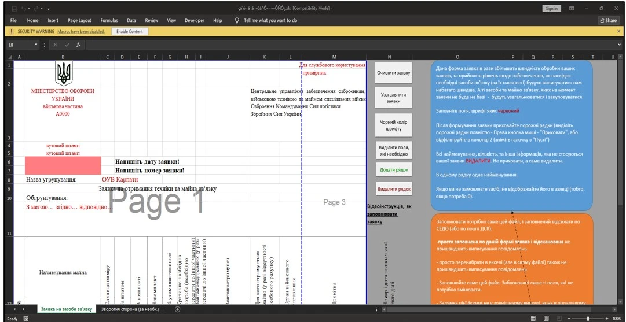The width and height of the screenshot is (626, 322).
Task: Click the Enter checkmark icon in formula bar
Action: click(67, 45)
